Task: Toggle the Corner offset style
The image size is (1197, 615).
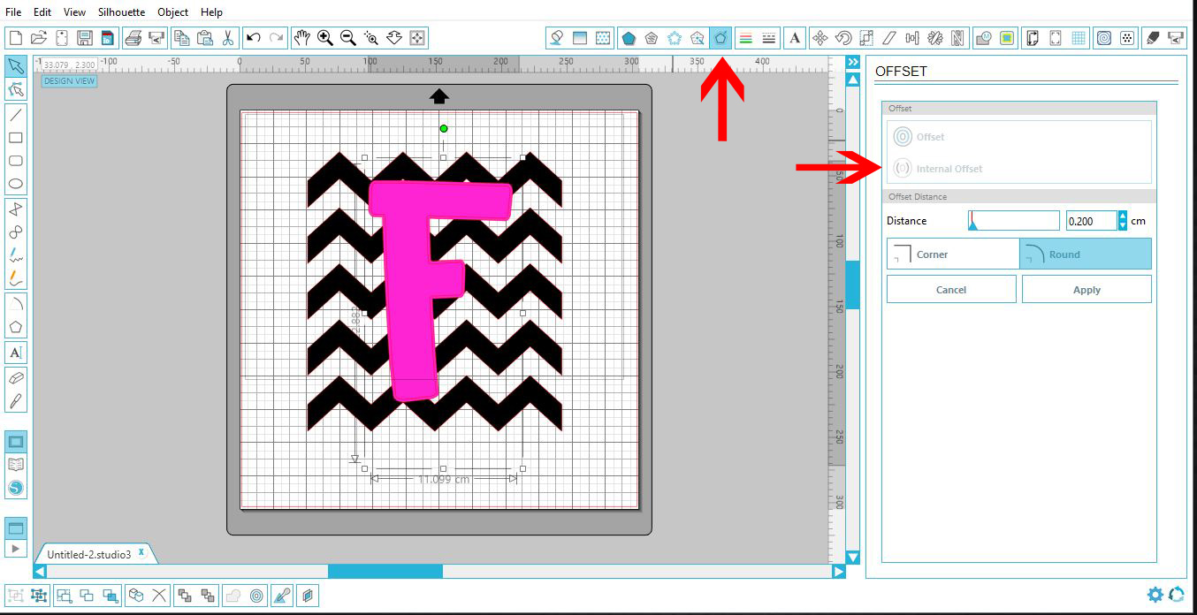Action: (x=952, y=254)
